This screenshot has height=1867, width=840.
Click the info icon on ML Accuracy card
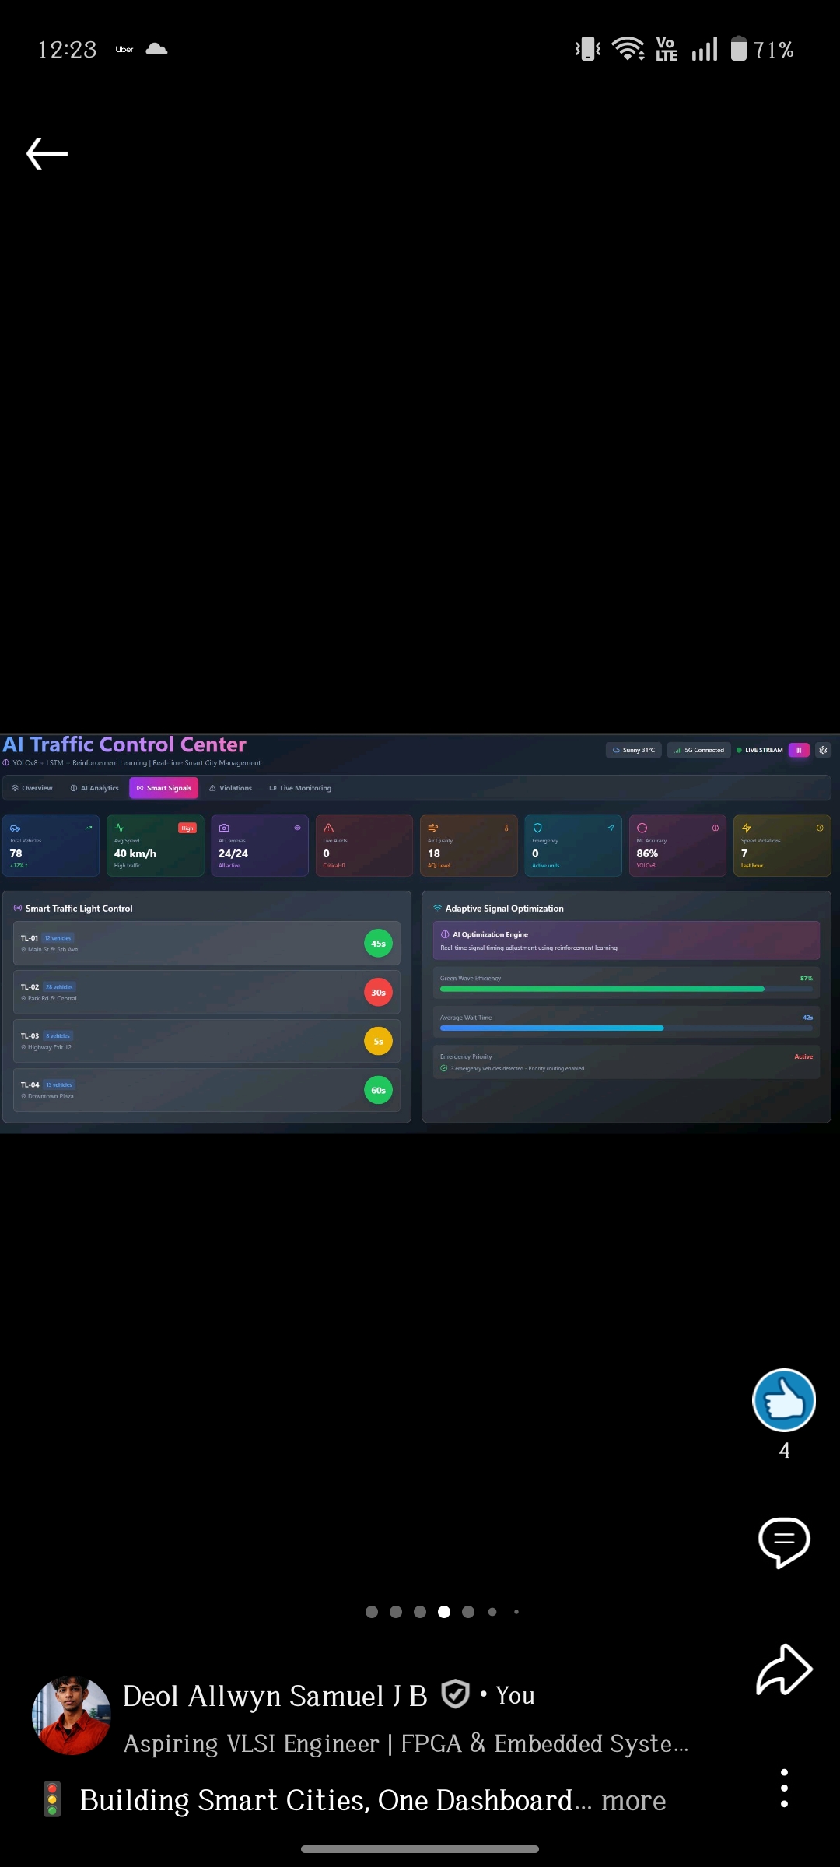pyautogui.click(x=715, y=828)
